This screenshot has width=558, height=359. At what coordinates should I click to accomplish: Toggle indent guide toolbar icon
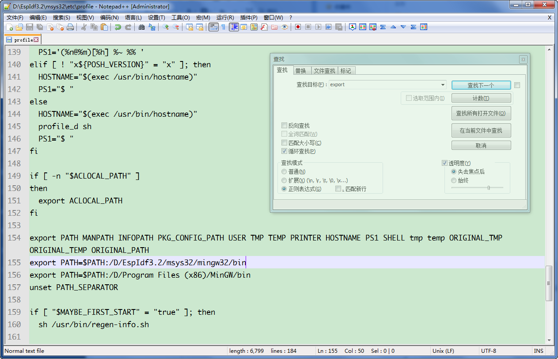click(x=234, y=27)
